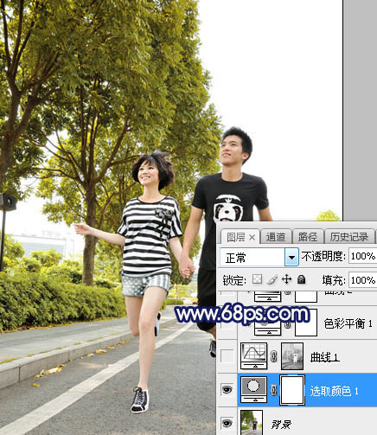This screenshot has height=435, width=377.
Task: Hide the 选取颜色 1 layer
Action: pyautogui.click(x=227, y=390)
